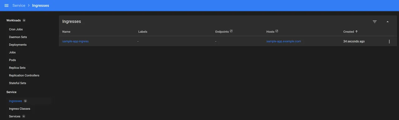This screenshot has height=120, width=399.
Task: Click the Hosts column header
Action: pos(270,32)
